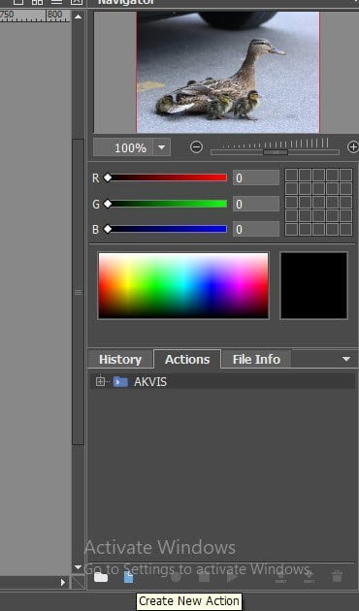
Task: Click the corner icon beside the horizontal scroll arrow
Action: tap(78, 583)
